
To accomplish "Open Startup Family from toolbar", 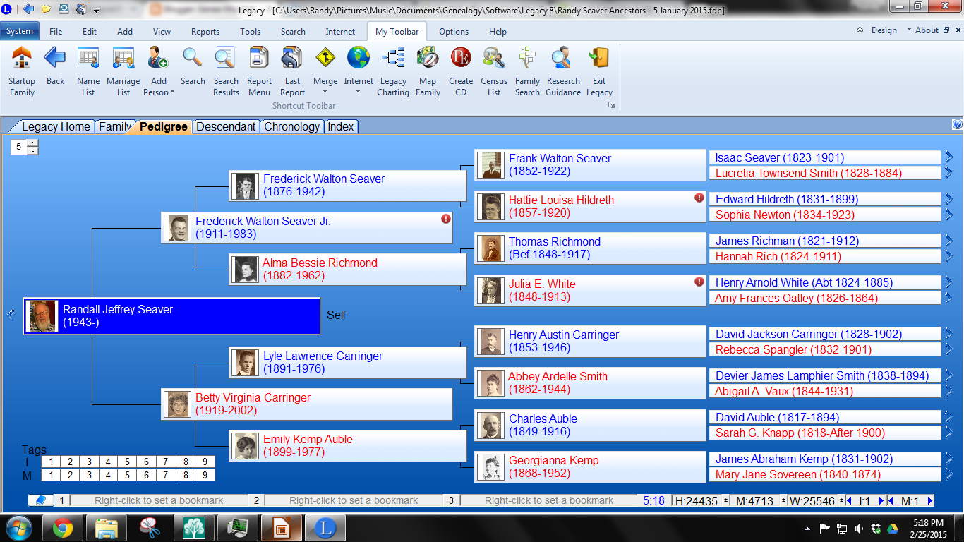I will [22, 71].
